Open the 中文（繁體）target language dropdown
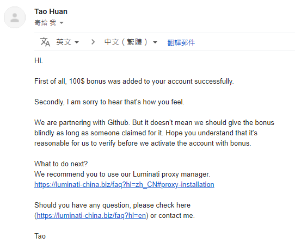This screenshot has width=295, height=244. [x=131, y=42]
